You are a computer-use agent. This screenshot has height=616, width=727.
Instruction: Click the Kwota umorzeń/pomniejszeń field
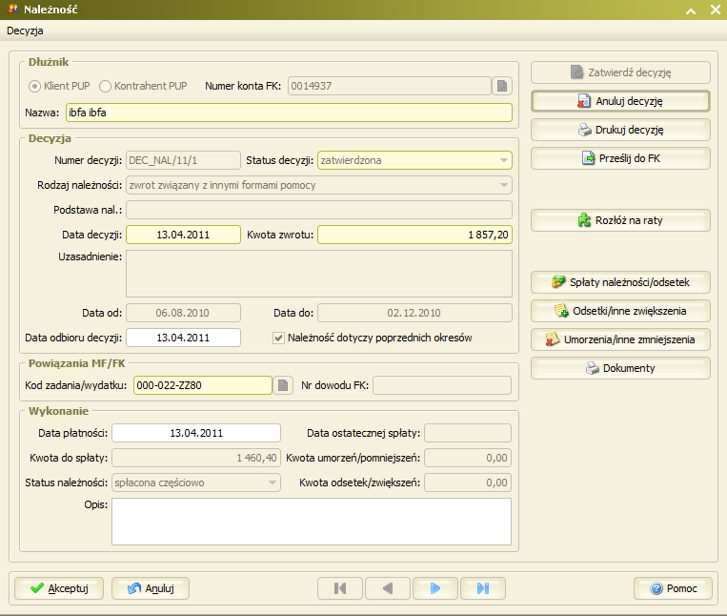click(468, 459)
